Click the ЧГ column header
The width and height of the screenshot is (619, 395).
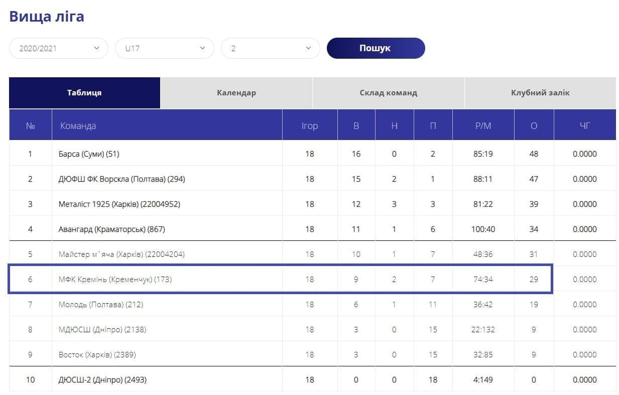point(584,126)
